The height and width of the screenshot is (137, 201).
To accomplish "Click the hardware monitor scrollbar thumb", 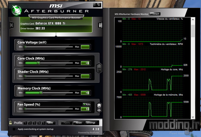I will [x=193, y=31].
